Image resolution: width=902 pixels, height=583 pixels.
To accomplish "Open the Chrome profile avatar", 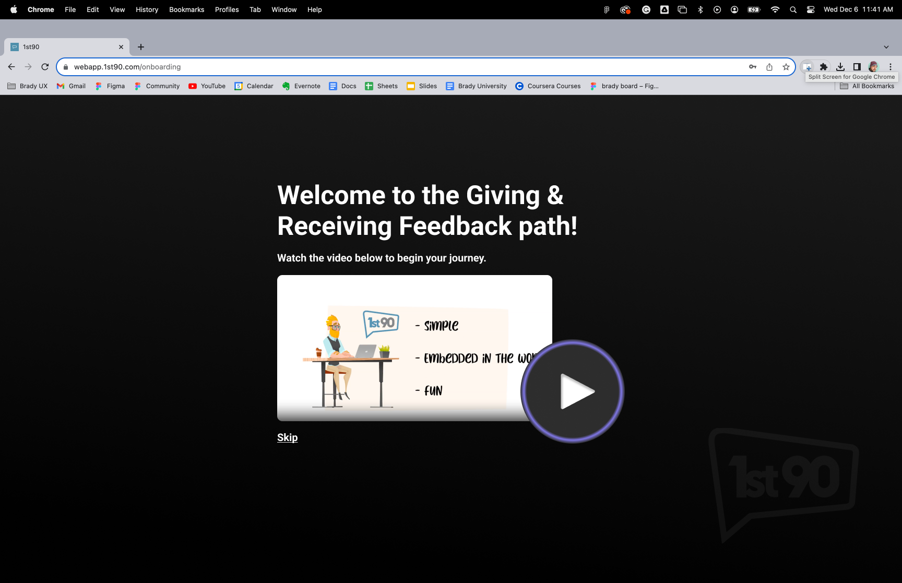I will (873, 67).
